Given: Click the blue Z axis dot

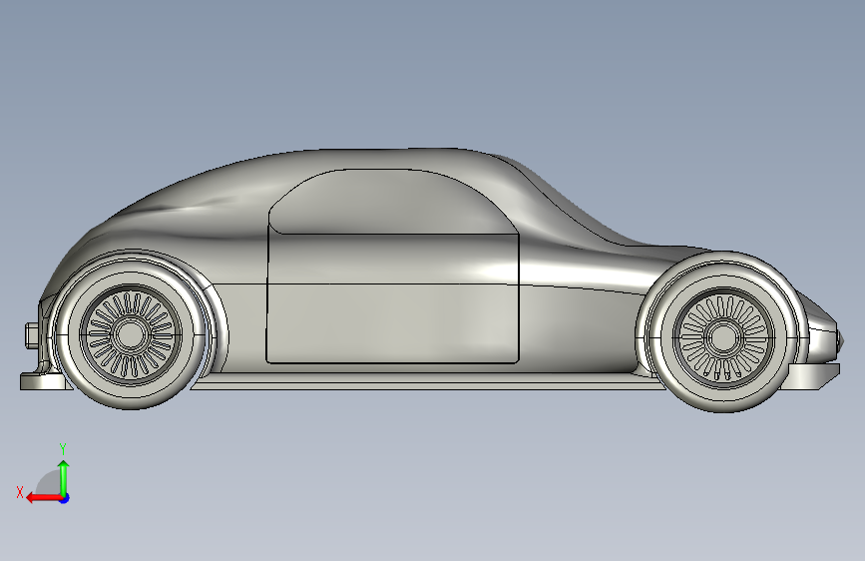Looking at the screenshot, I should [x=65, y=498].
